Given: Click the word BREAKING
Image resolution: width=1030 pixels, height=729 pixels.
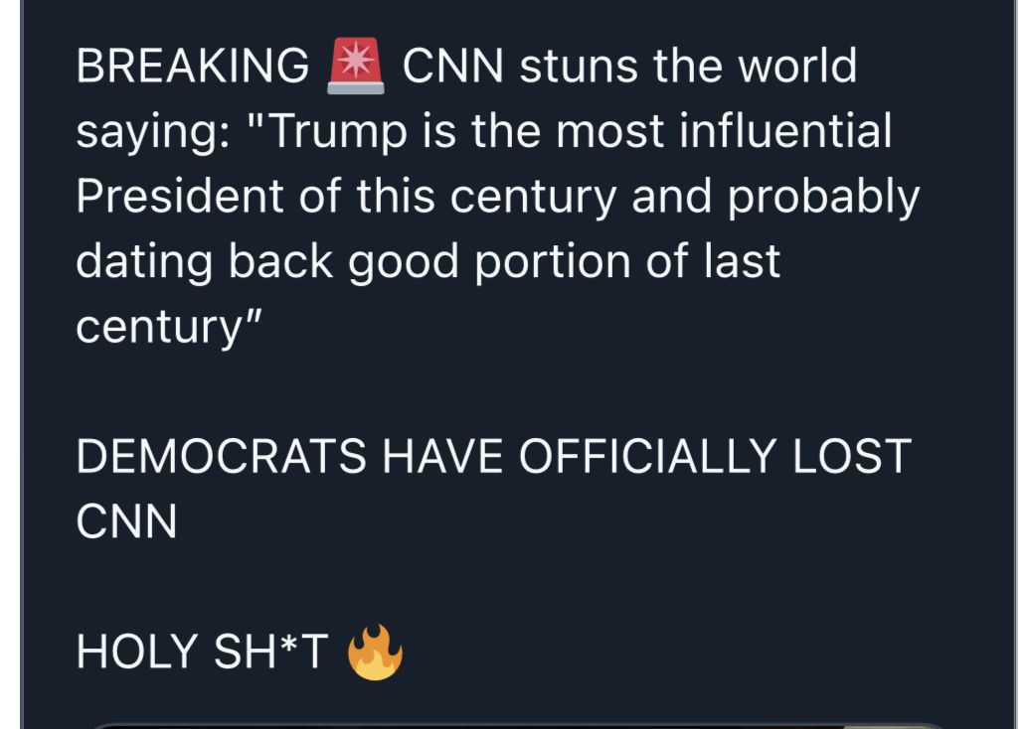Looking at the screenshot, I should (193, 67).
